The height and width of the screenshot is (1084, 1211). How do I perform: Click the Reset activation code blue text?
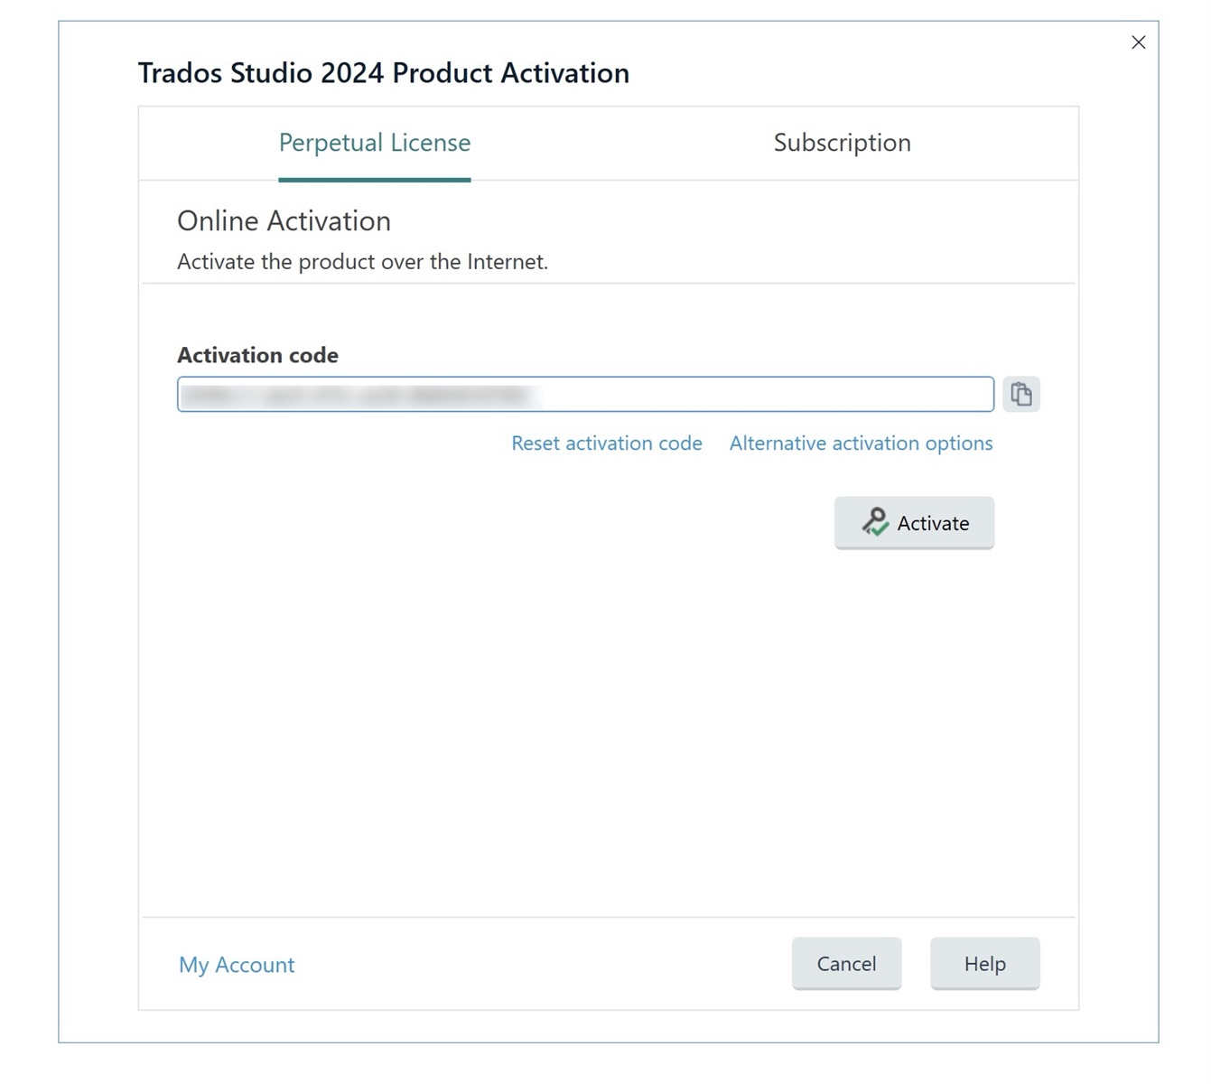[606, 443]
